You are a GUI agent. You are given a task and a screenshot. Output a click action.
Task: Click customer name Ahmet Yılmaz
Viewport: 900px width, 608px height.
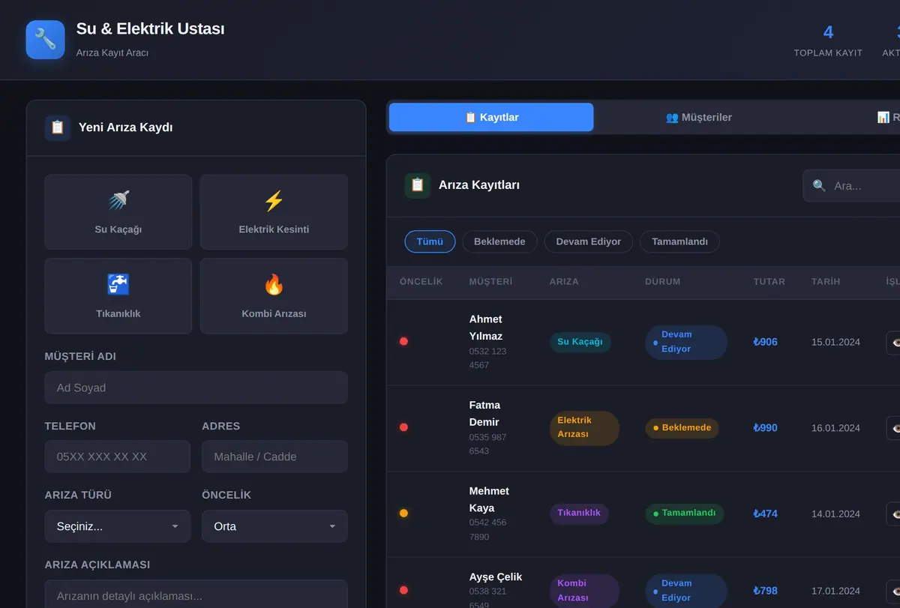click(x=486, y=328)
